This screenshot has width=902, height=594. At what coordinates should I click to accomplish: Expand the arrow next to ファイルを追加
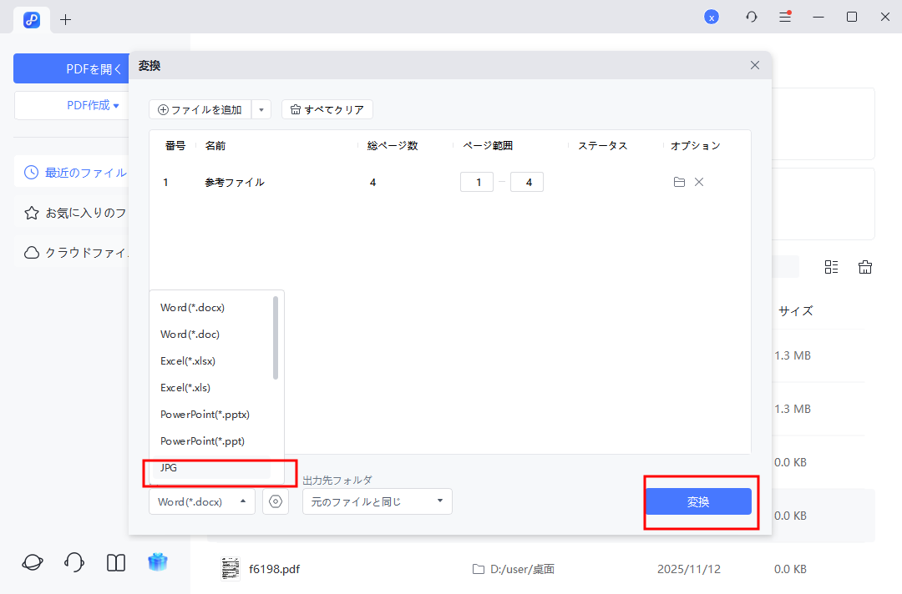click(x=261, y=108)
